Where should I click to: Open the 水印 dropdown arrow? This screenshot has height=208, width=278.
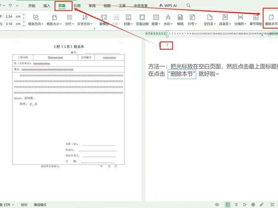(x=171, y=24)
